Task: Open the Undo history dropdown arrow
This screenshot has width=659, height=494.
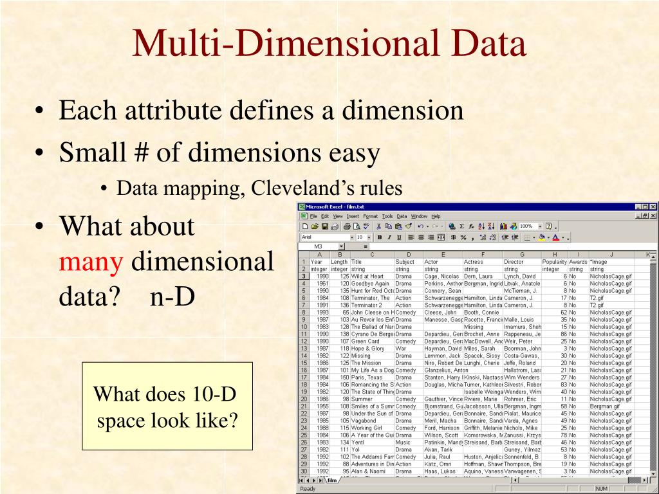Action: [x=428, y=226]
